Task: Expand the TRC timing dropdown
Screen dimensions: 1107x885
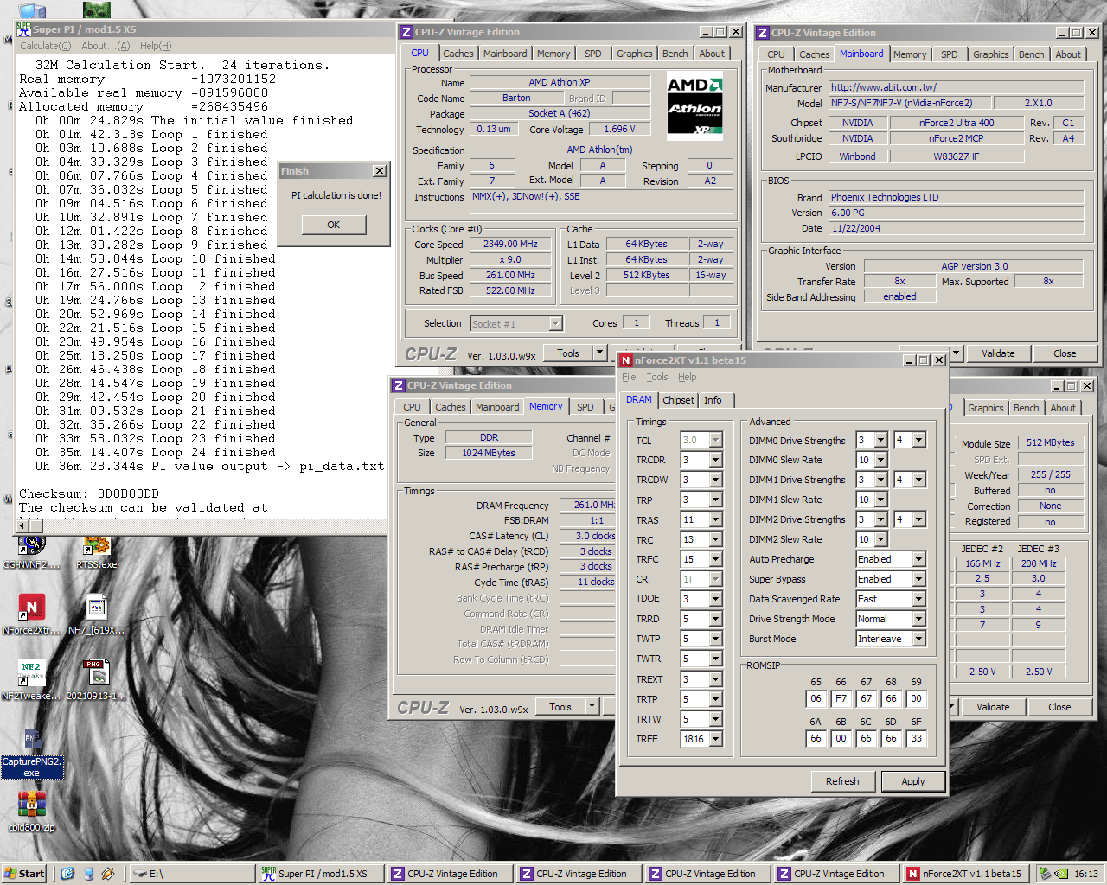Action: pyautogui.click(x=715, y=539)
